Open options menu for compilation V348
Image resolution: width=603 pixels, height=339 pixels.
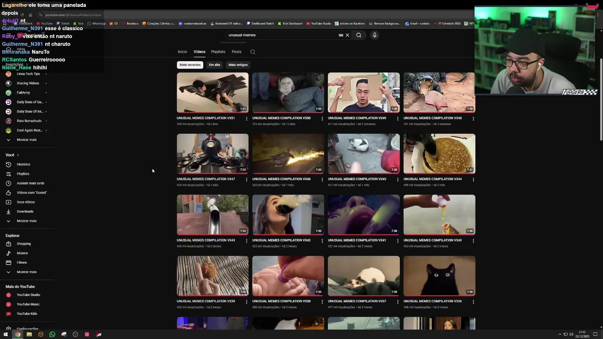tap(473, 119)
